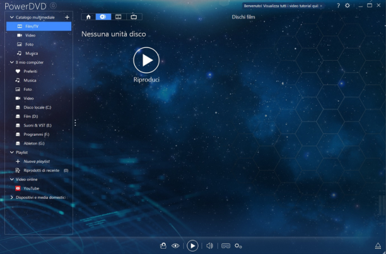Open VR mode headset icon
Viewport: 386px width, 254px height.
[226, 246]
